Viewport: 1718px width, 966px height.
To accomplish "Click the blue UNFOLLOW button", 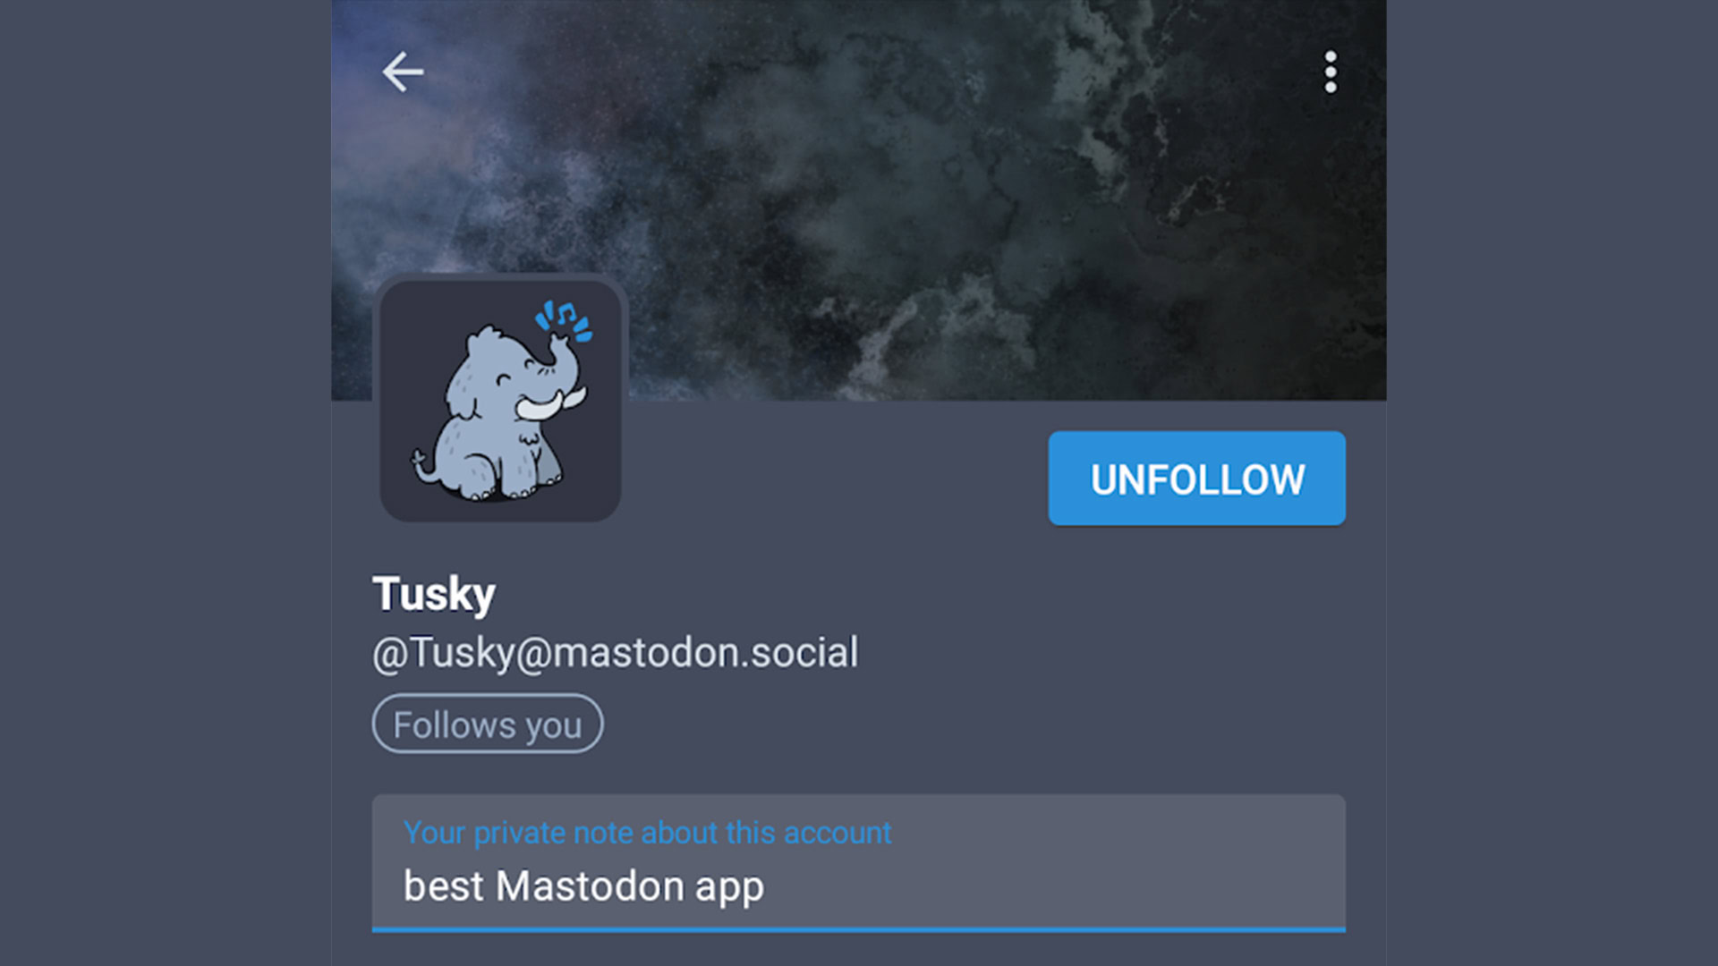I will (1196, 479).
